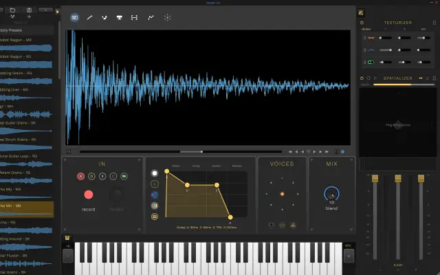Click the clock-style circle icon in IN panel
The height and width of the screenshot is (275, 440).
pyautogui.click(x=91, y=176)
